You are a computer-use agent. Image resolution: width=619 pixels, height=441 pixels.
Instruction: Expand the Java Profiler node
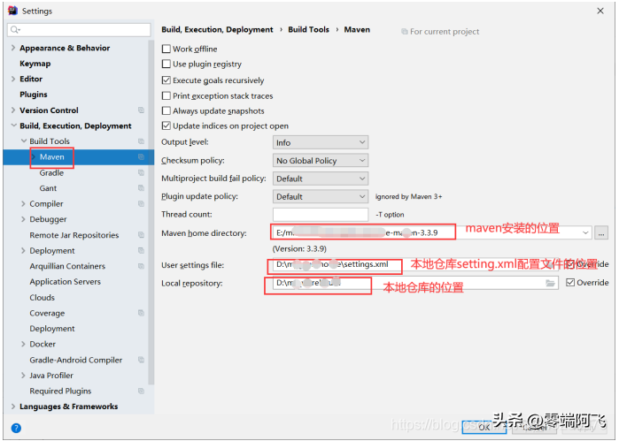tap(23, 376)
